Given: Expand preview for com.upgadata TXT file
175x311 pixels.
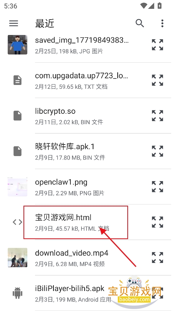Looking at the screenshot, I should click(157, 80).
